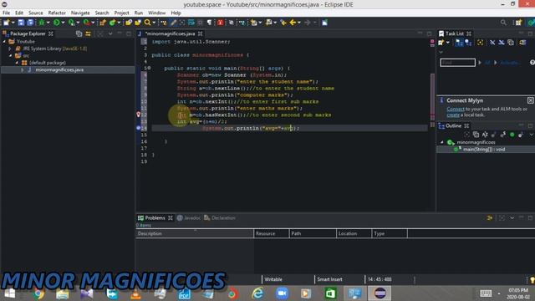Click the Previous Annotation toolbar icon

coord(269,23)
